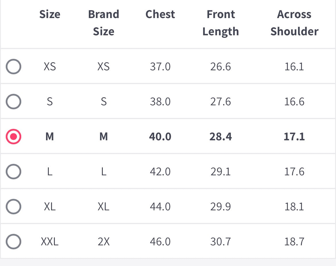Click the Brand Size column header
The width and height of the screenshot is (336, 266).
[103, 23]
